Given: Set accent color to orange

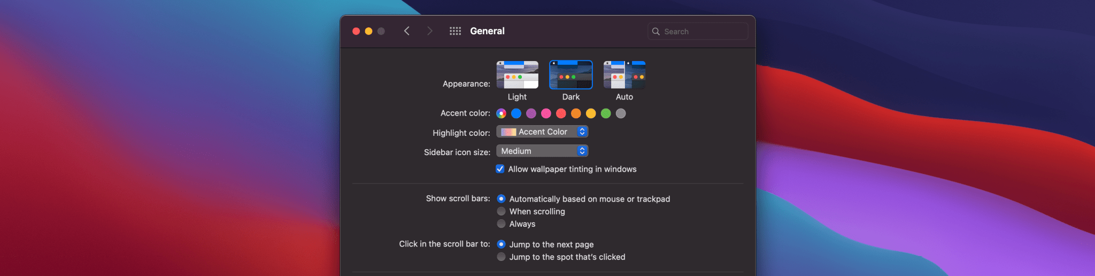Looking at the screenshot, I should coord(576,113).
